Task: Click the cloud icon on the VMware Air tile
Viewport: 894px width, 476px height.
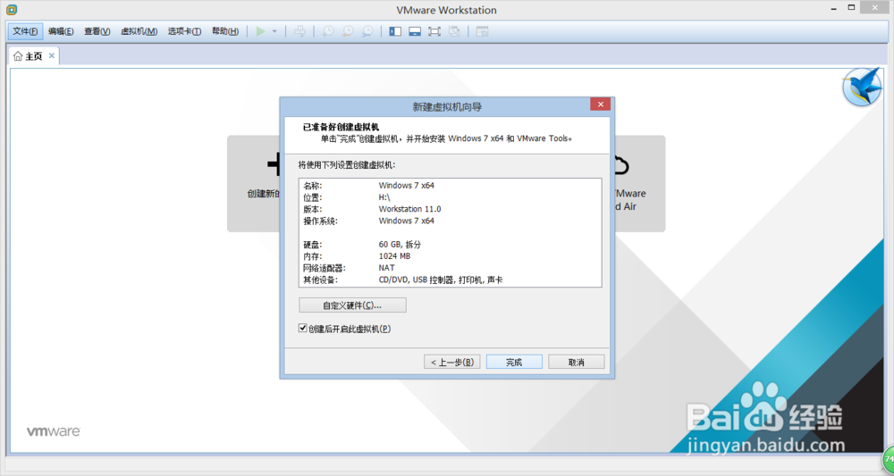Action: pyautogui.click(x=620, y=165)
